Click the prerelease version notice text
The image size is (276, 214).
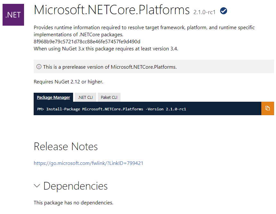pyautogui.click(x=110, y=67)
